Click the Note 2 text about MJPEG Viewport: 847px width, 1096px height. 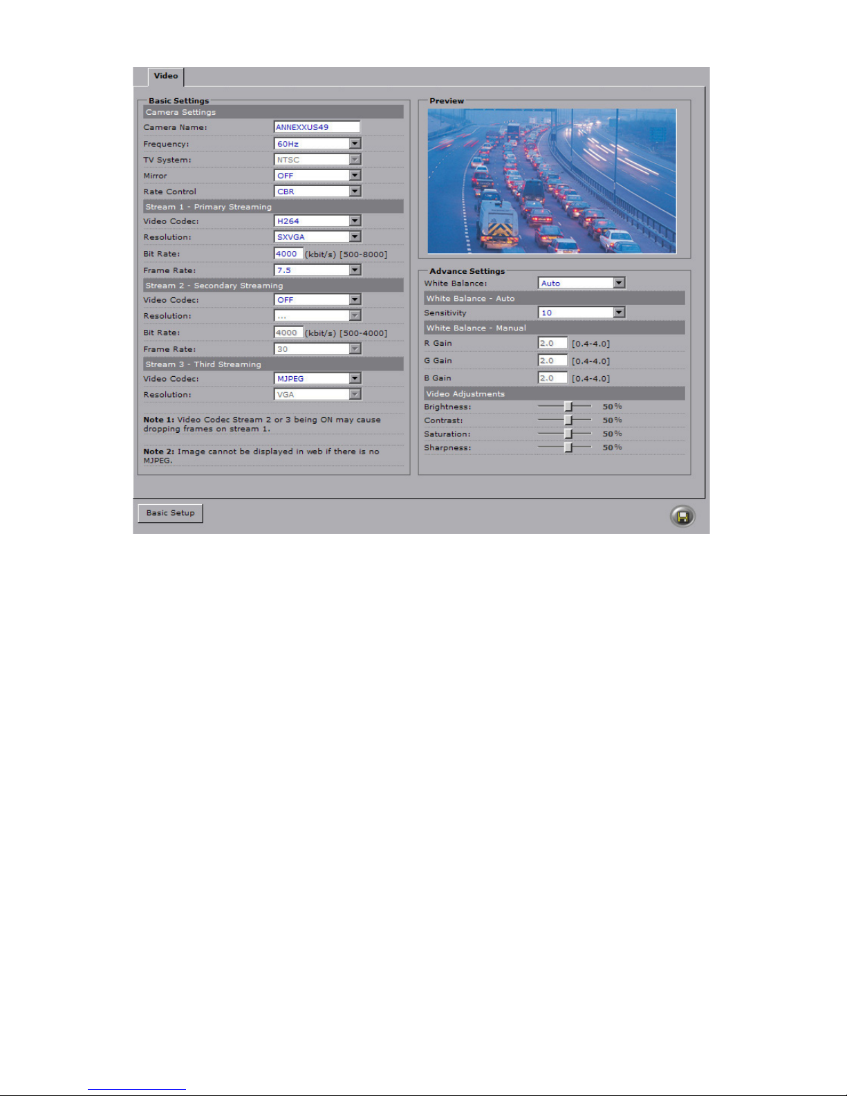tap(261, 456)
